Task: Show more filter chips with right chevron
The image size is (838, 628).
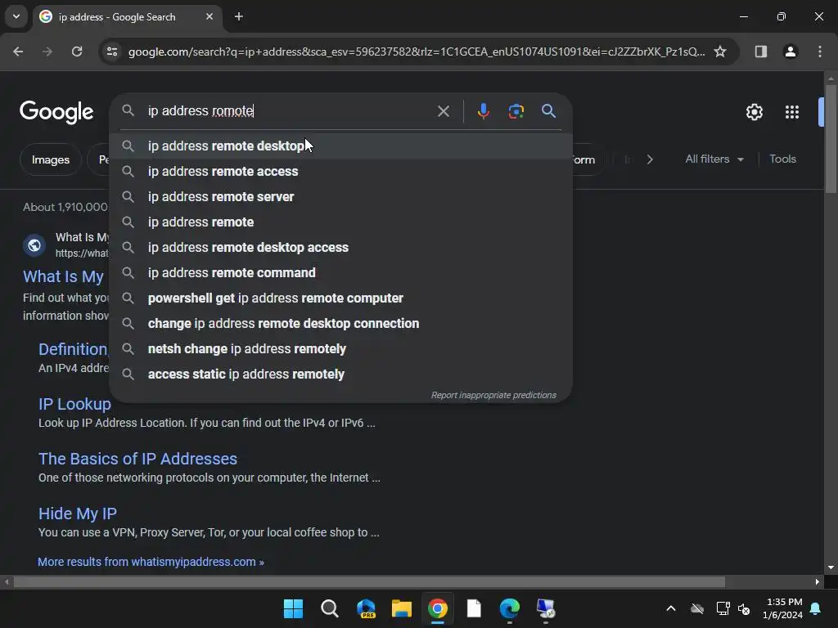Action: coord(649,159)
